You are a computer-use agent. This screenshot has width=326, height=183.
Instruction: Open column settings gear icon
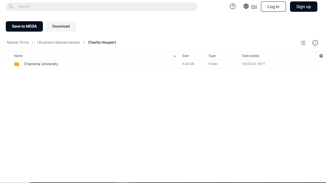click(x=321, y=56)
